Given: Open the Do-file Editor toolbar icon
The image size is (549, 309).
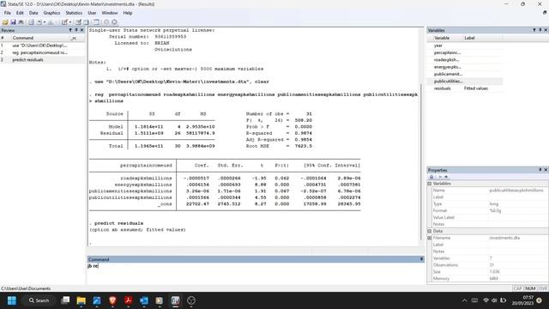Looking at the screenshot, I should [64, 22].
